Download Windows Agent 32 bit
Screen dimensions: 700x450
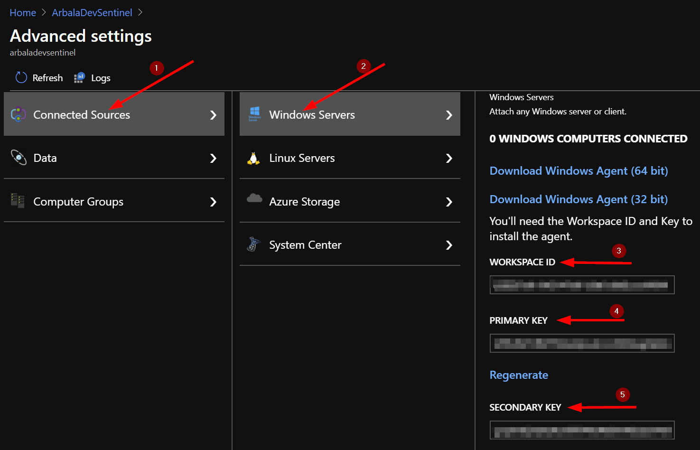579,199
